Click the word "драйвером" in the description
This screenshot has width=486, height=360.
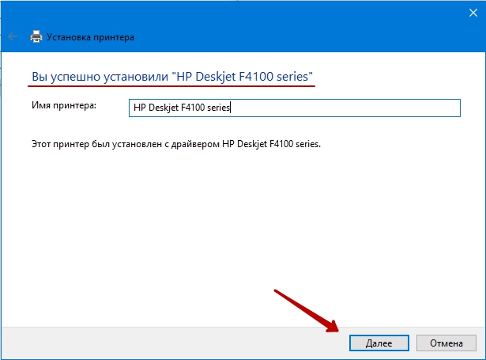(195, 144)
